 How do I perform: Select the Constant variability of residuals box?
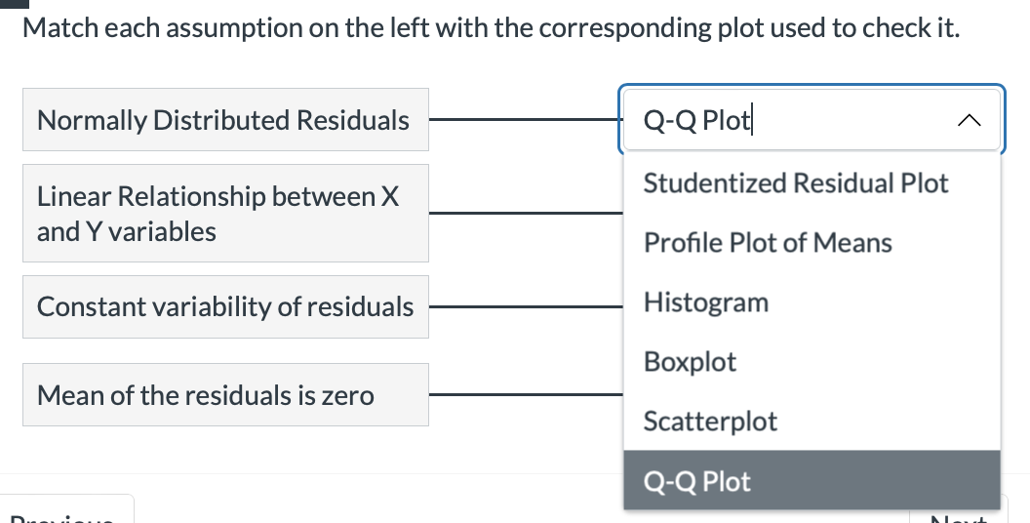(225, 306)
